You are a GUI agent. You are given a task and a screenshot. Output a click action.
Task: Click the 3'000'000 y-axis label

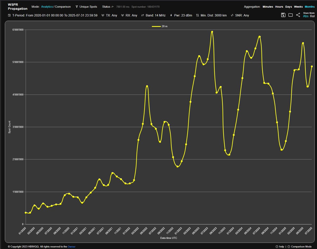click(x=18, y=127)
